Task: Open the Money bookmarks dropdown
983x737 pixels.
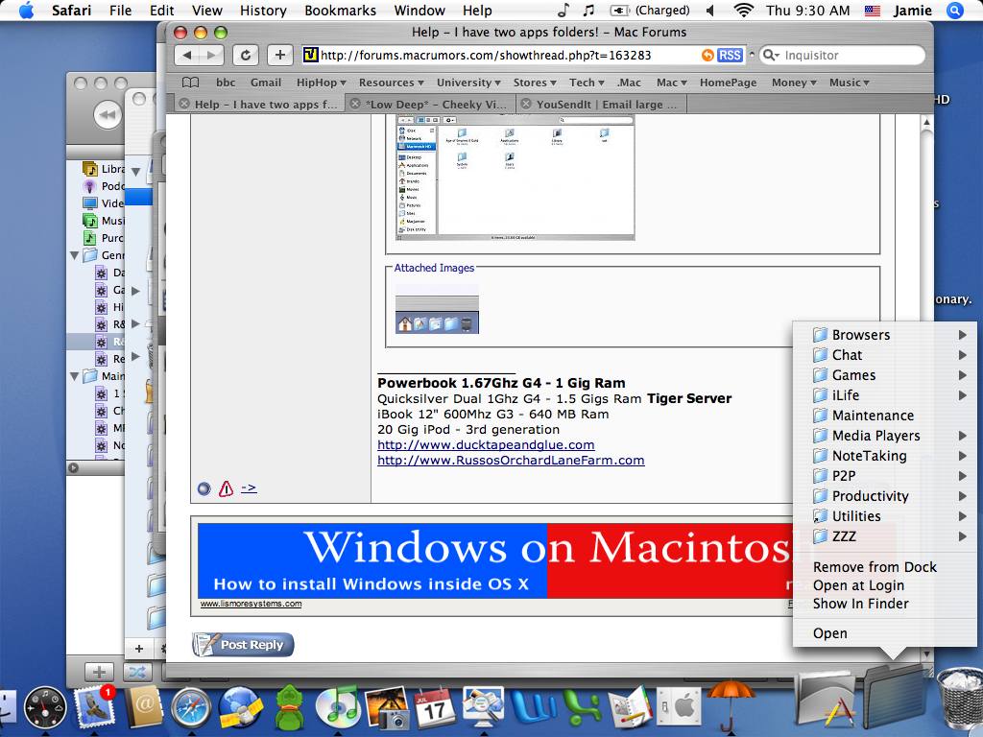Action: point(794,83)
